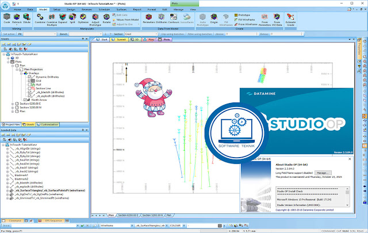Switch to the Surfaces ribbon tab
This screenshot has width=368, height=233.
[x=121, y=10]
